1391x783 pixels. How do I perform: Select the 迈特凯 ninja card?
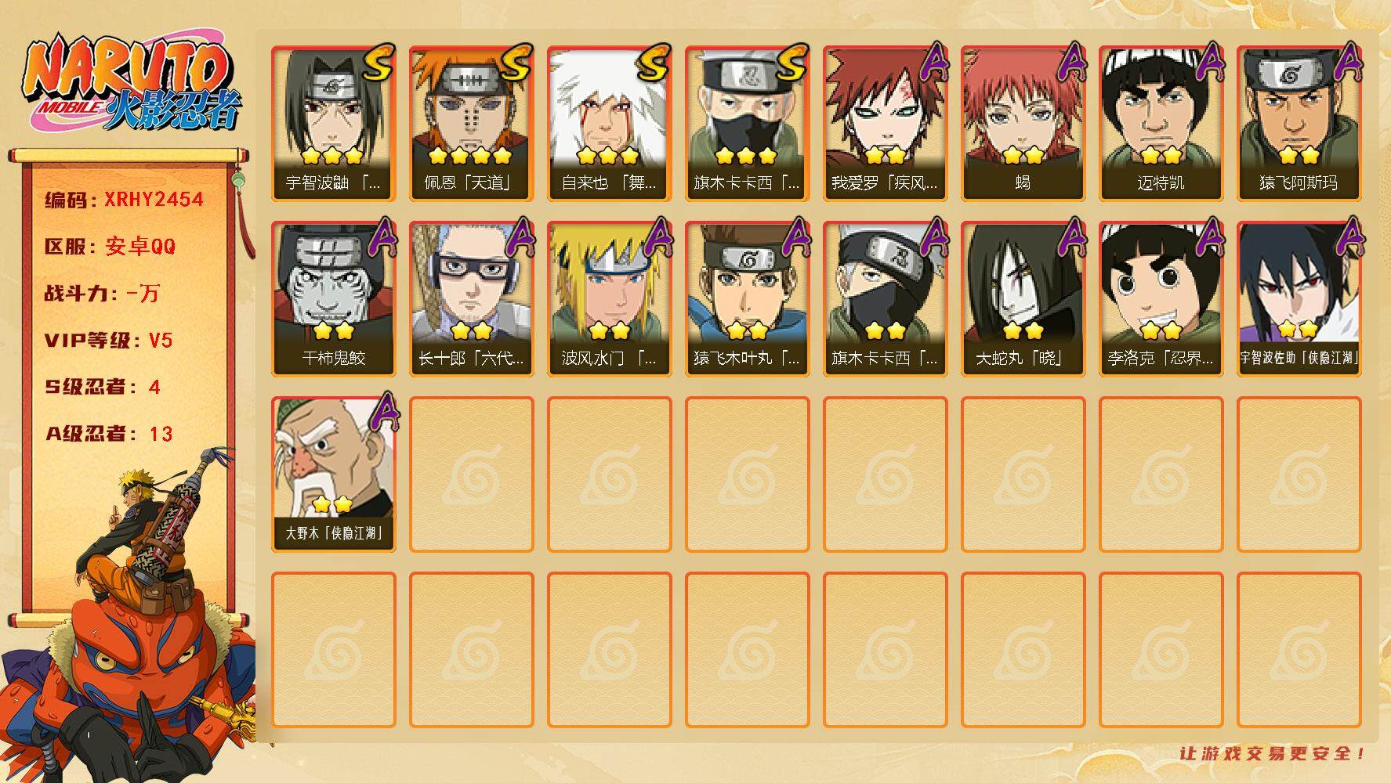[1161, 124]
